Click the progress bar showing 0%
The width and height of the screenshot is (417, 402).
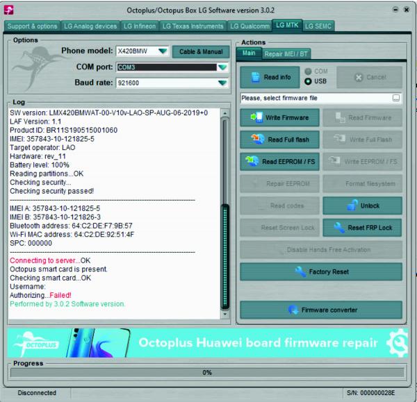(207, 373)
